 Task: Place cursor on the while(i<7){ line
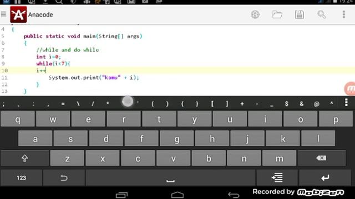[53, 64]
